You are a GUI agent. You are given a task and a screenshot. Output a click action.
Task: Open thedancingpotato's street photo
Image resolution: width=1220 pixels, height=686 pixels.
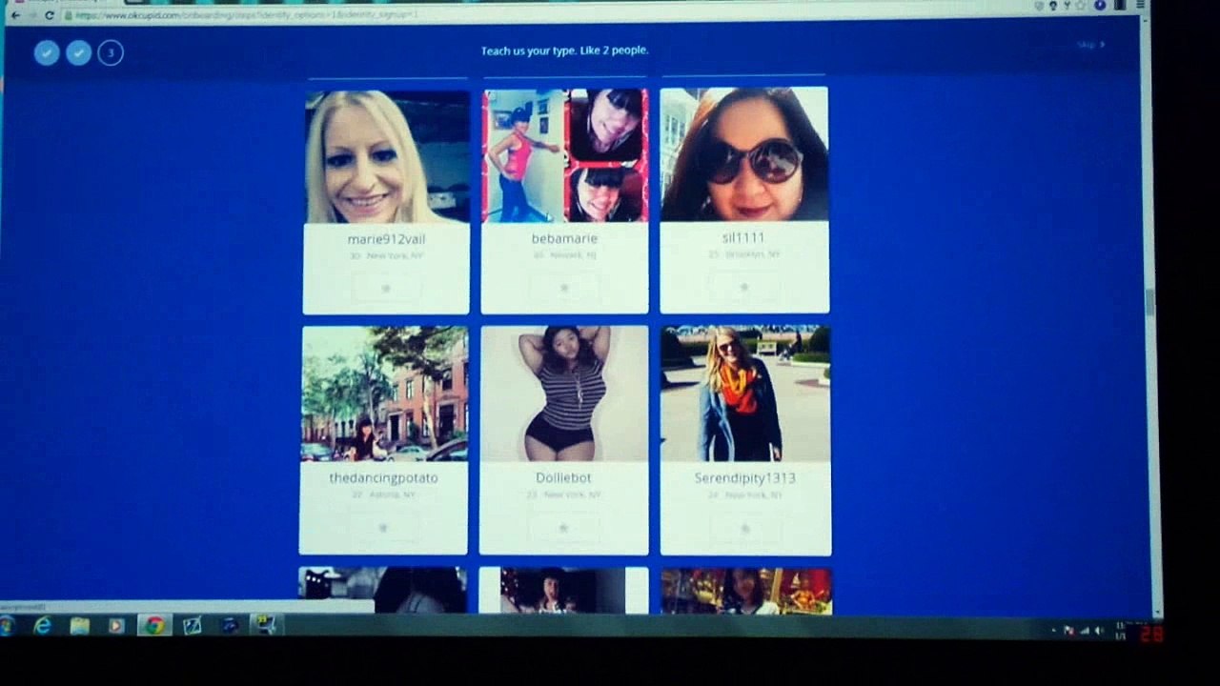[x=385, y=394]
